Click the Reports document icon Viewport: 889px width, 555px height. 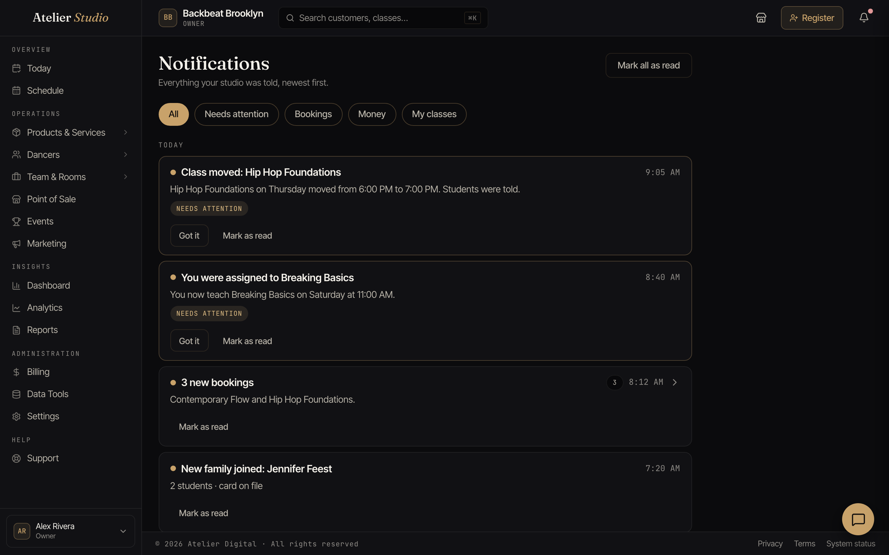16,330
